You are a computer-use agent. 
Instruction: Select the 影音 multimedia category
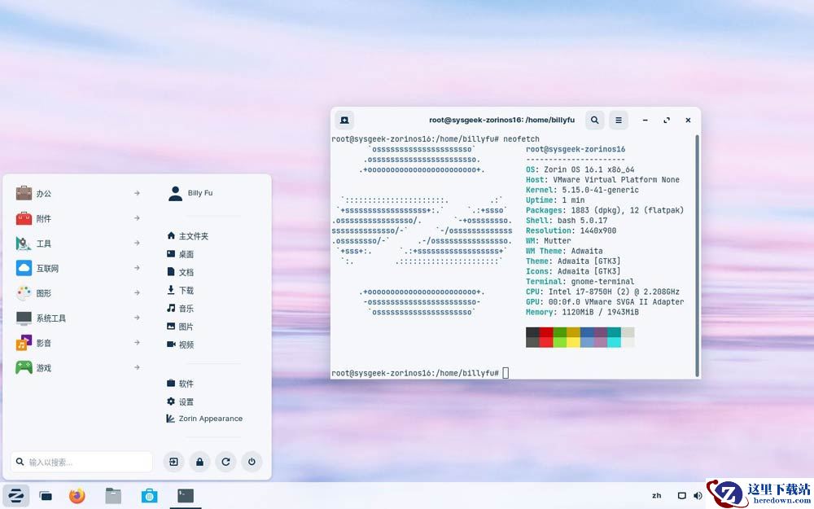click(x=78, y=343)
